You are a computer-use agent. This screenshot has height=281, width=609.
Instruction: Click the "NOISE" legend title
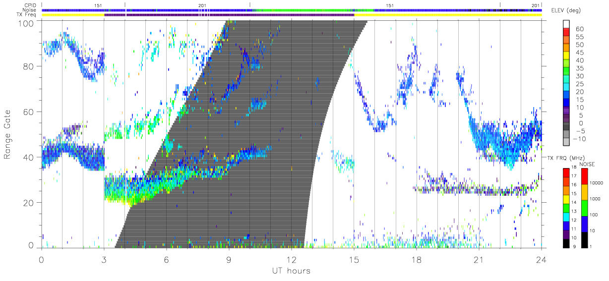point(587,164)
